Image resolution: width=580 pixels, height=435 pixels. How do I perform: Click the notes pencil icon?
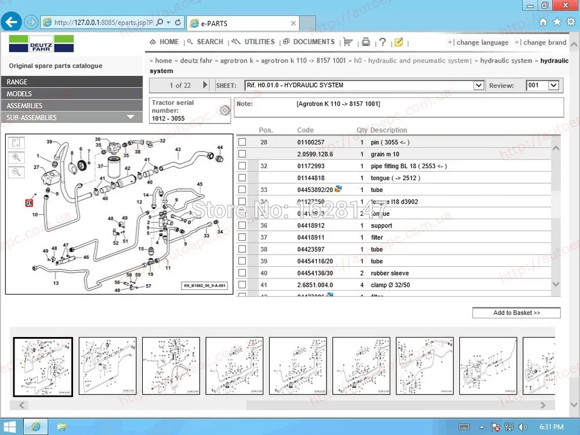tap(399, 42)
